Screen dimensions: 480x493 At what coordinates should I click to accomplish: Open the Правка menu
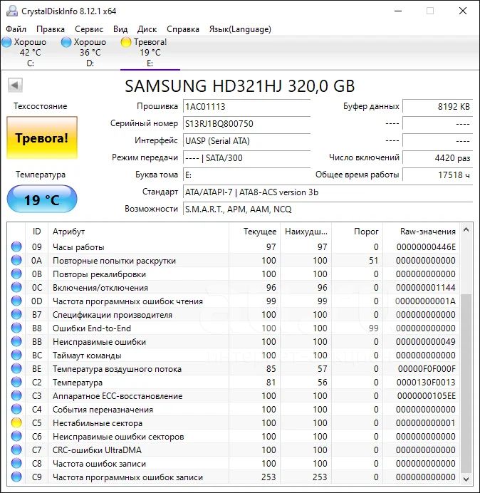[x=51, y=29]
